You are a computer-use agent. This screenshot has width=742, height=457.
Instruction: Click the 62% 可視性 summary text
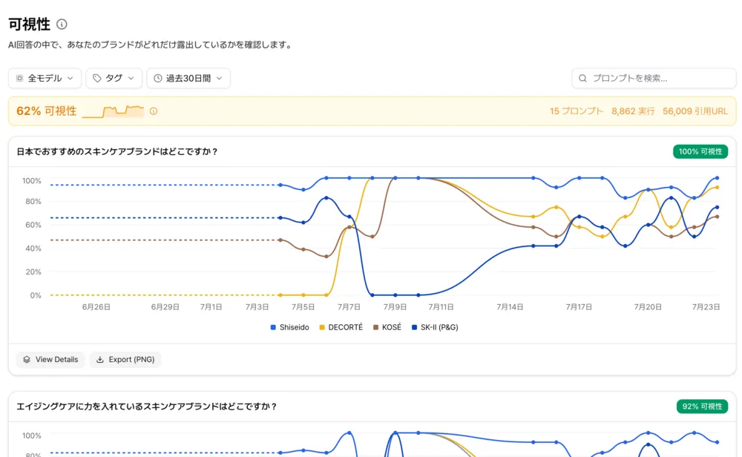click(x=46, y=111)
